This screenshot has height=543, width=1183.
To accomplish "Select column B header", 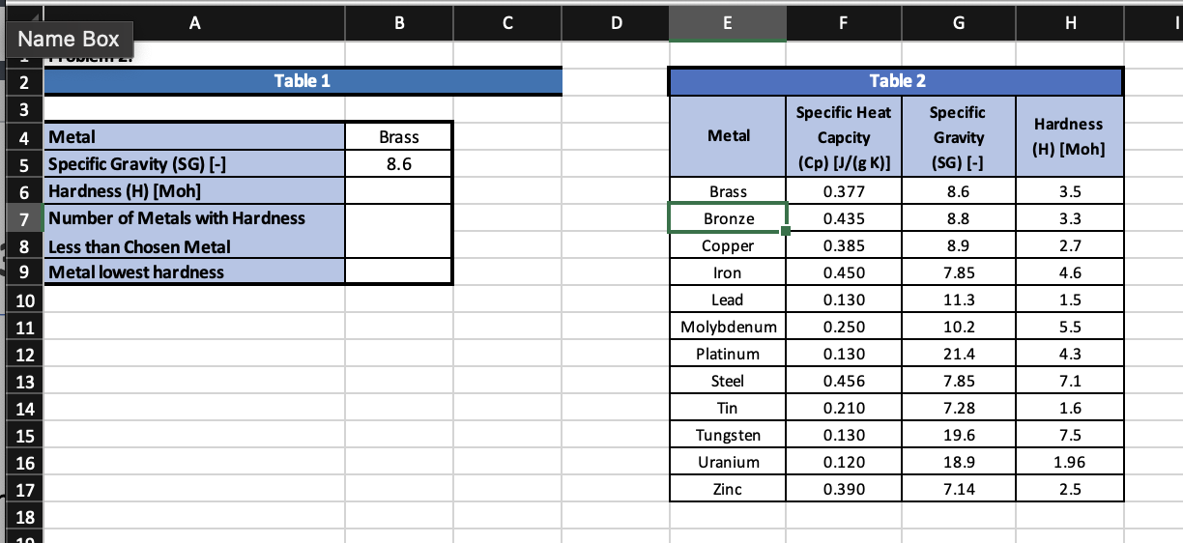I will [398, 21].
